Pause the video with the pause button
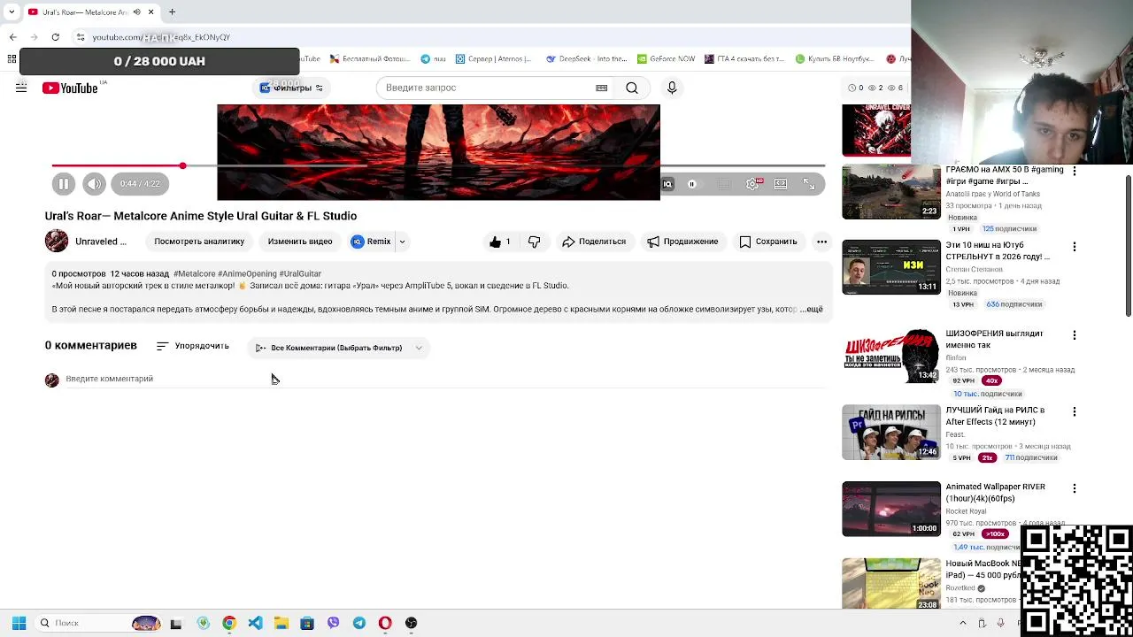Viewport: 1133px width, 637px height. 64,184
